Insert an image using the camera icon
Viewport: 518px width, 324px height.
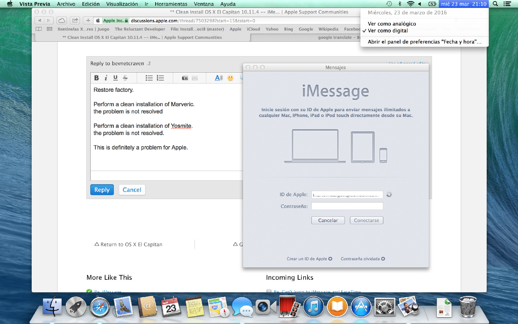185,78
